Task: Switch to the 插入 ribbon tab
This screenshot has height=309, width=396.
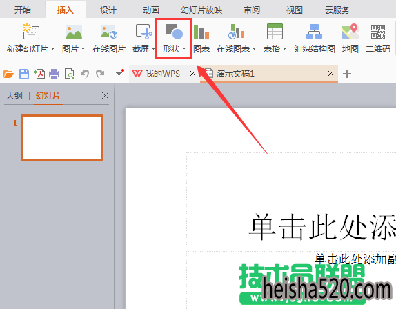Action: pos(65,10)
